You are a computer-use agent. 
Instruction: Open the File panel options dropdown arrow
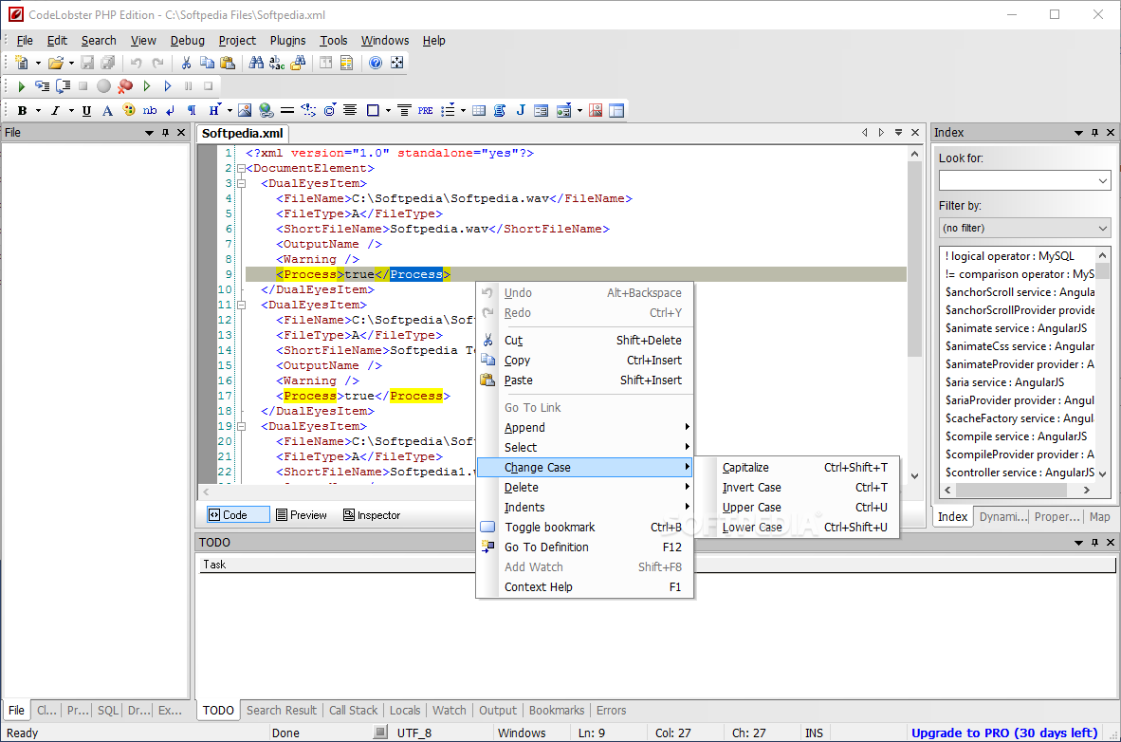click(x=149, y=133)
